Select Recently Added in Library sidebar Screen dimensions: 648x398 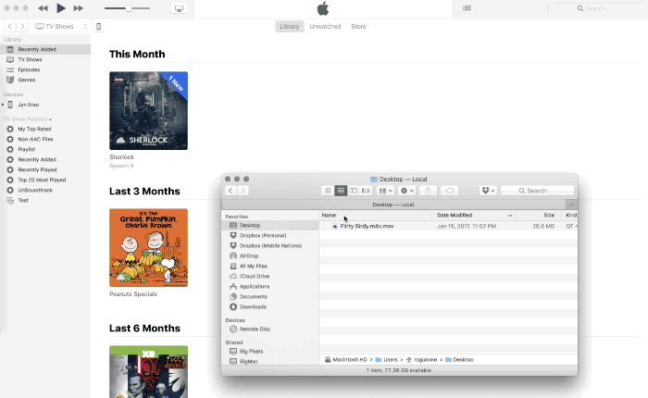(45, 49)
